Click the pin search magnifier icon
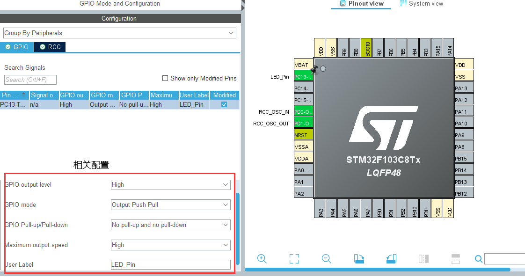Screen dimensions: 525x278 tap(479, 259)
